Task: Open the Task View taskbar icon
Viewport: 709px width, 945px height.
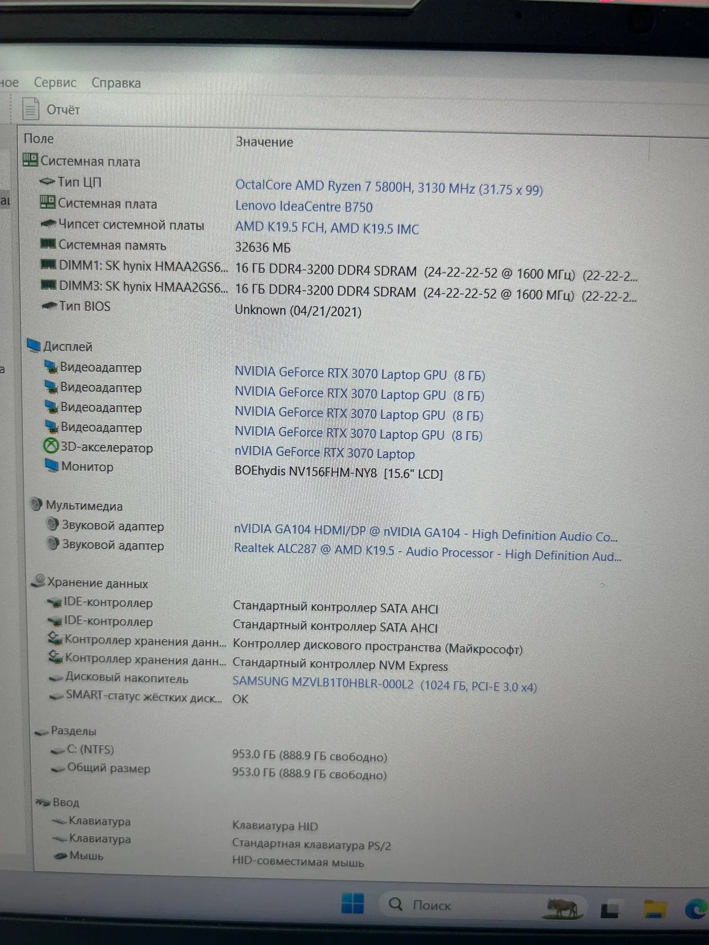Action: [x=610, y=910]
